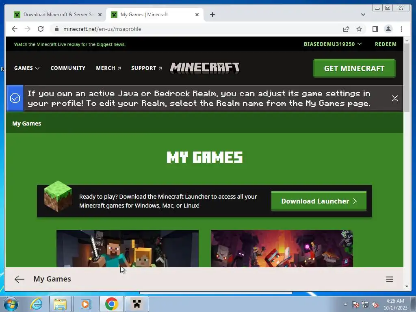The height and width of the screenshot is (312, 416).
Task: Click page scrollbar down arrow
Action: click(x=407, y=286)
